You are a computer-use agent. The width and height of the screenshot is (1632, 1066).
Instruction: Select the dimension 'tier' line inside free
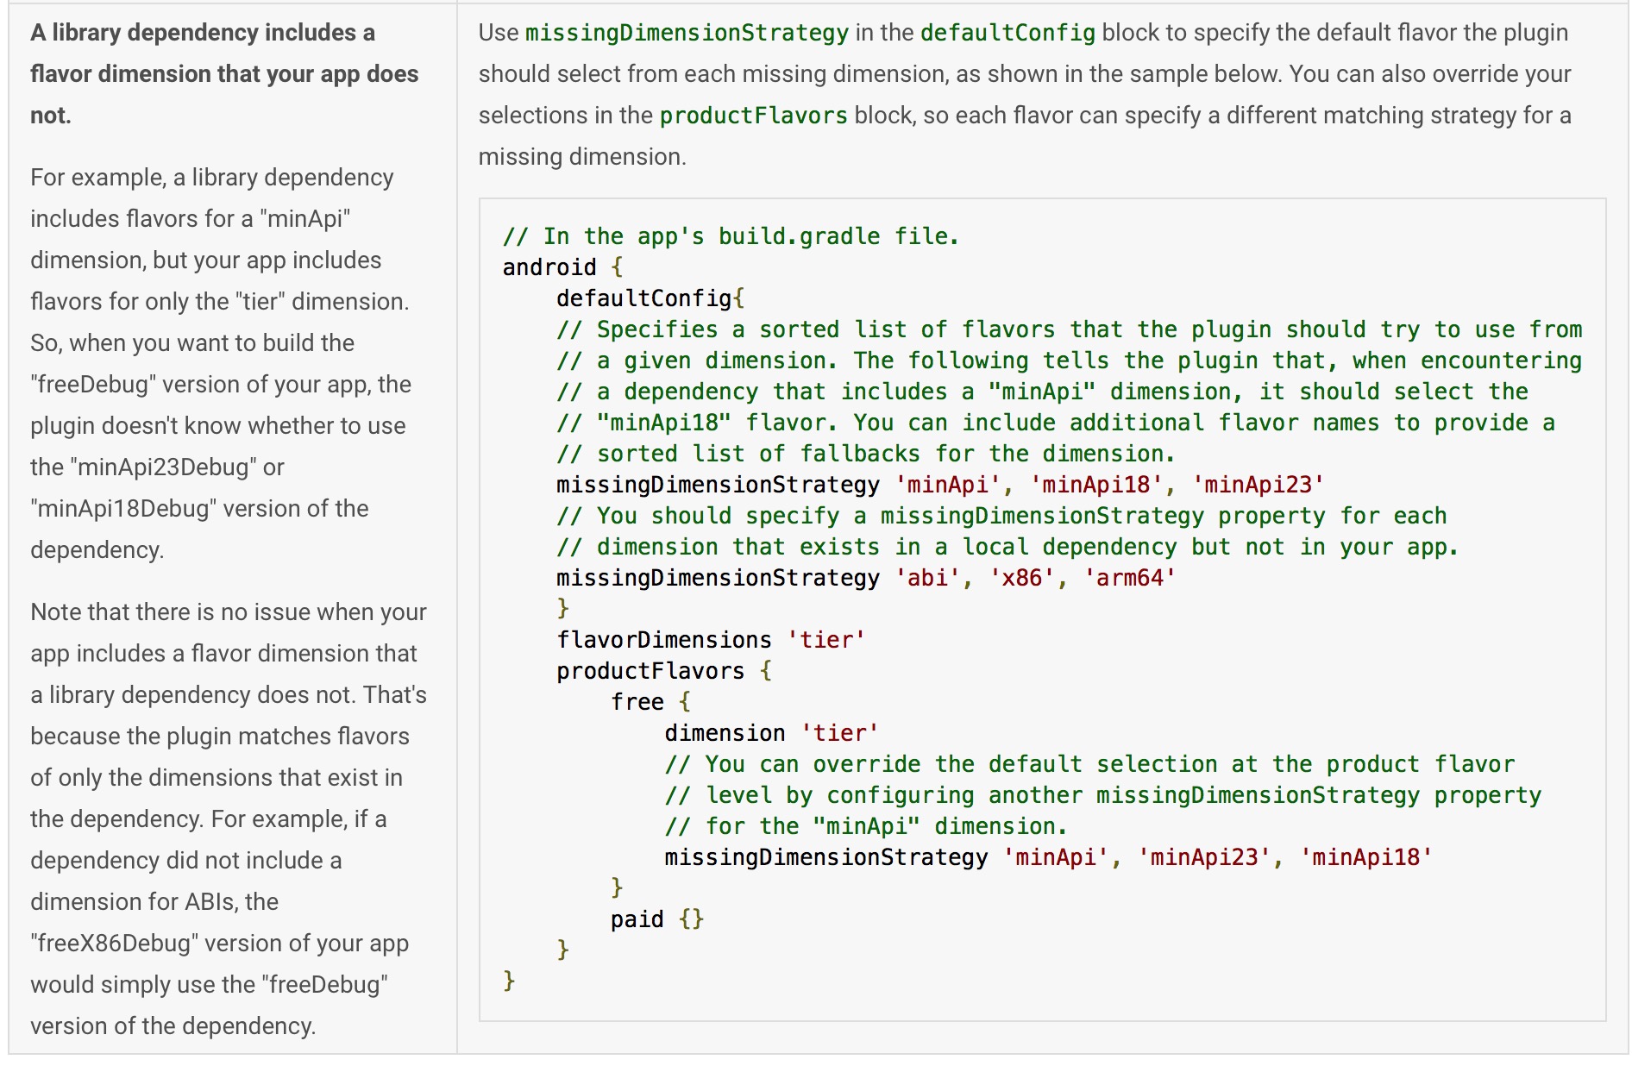(x=770, y=732)
